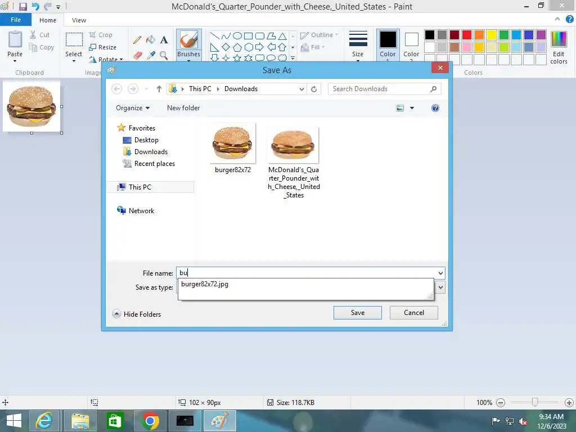576x432 pixels.
Task: Pick the yellow color swatch
Action: click(492, 35)
